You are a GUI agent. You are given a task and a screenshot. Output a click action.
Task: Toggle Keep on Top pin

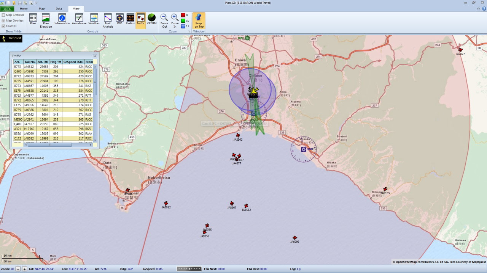pos(199,21)
